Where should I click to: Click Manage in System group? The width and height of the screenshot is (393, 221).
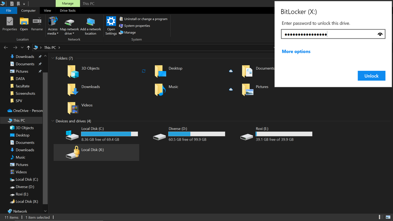127,32
